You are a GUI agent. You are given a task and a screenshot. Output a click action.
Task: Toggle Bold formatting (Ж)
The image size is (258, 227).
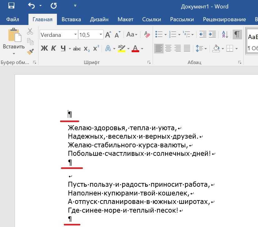[44, 48]
